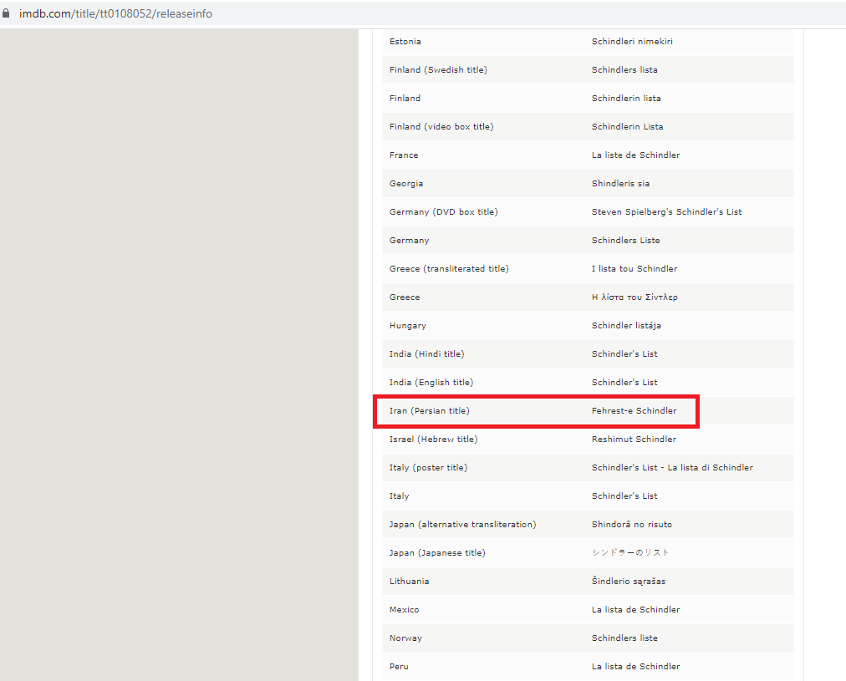Click 'India (Hindi title)' label

coord(427,354)
